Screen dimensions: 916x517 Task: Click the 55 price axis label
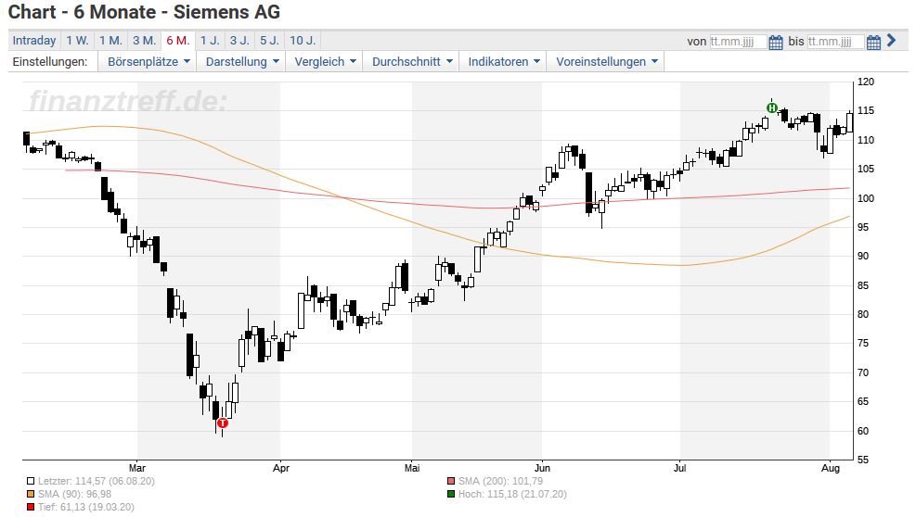click(863, 460)
